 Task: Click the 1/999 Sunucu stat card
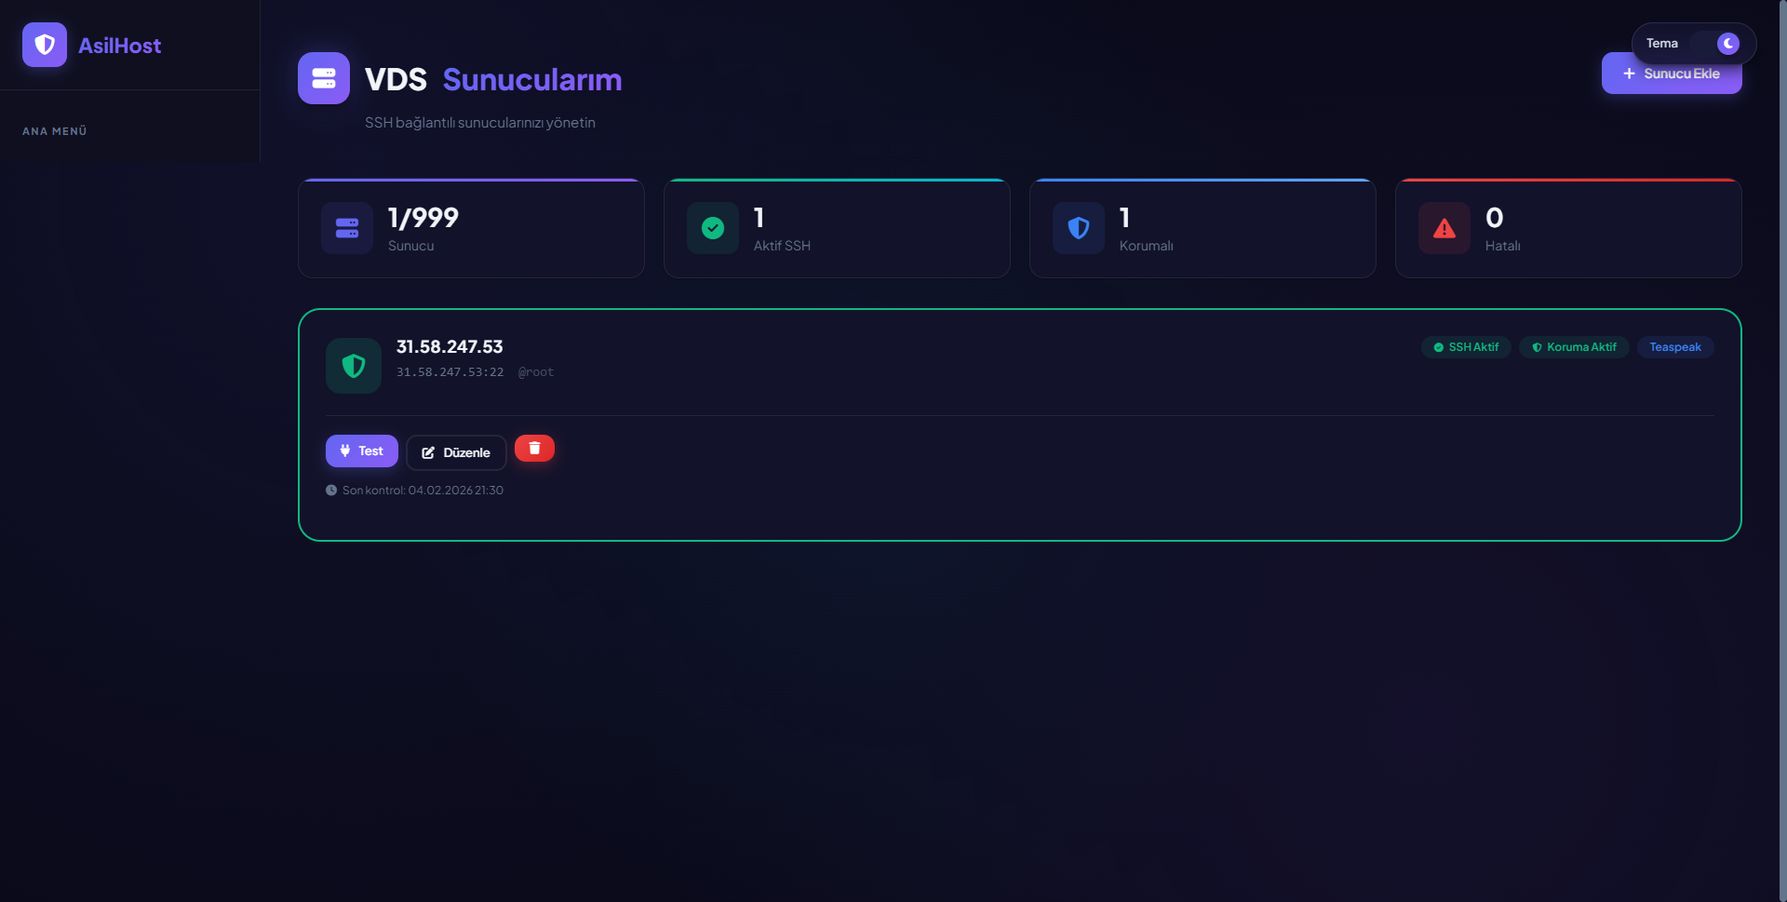(471, 228)
